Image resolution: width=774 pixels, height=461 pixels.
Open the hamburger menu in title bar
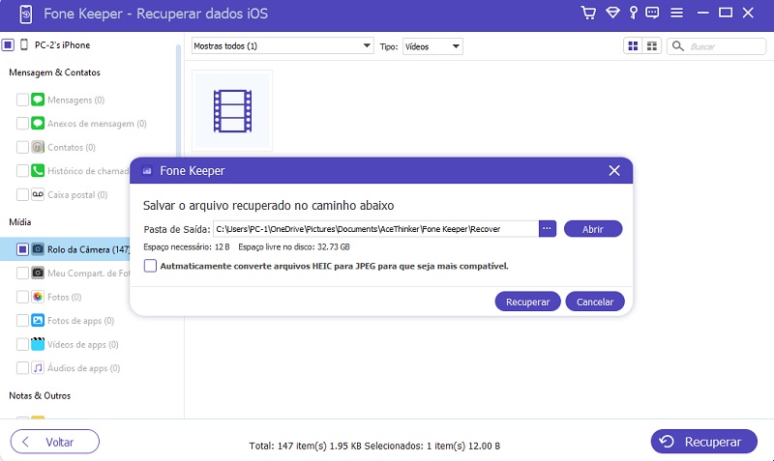pyautogui.click(x=676, y=13)
